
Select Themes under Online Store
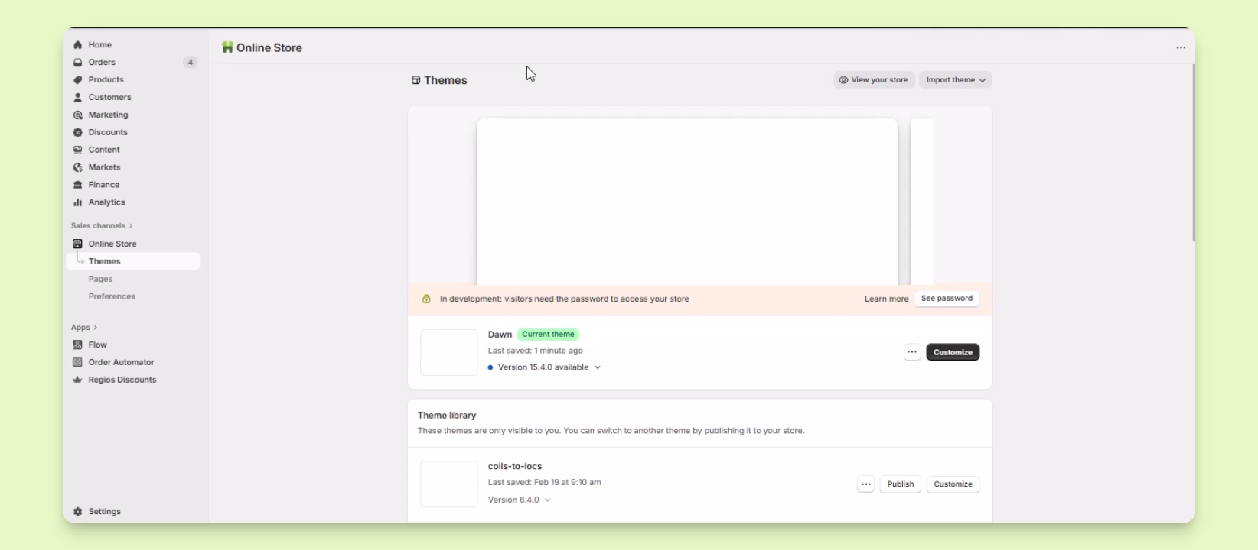tap(133, 261)
